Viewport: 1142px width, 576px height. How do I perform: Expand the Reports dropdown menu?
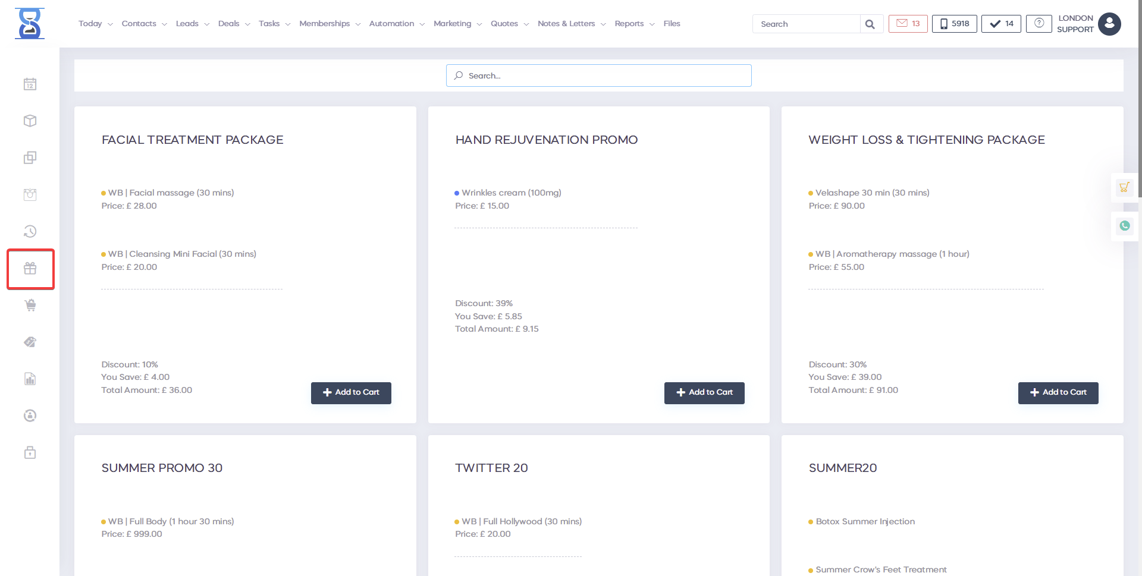coord(634,24)
